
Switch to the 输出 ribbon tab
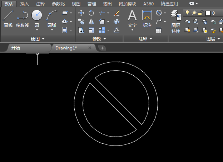pos(108,4)
